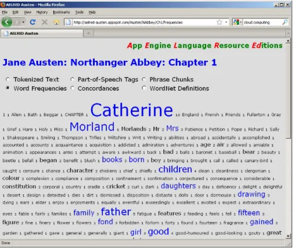This screenshot has height=251, width=294.
Task: Click the word Morlands
Action: [x=133, y=129]
